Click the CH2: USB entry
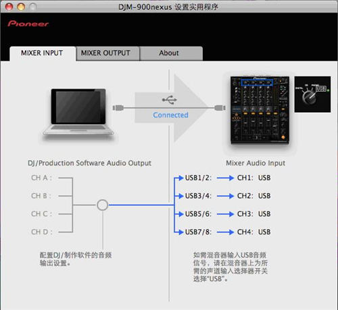 (x=254, y=196)
